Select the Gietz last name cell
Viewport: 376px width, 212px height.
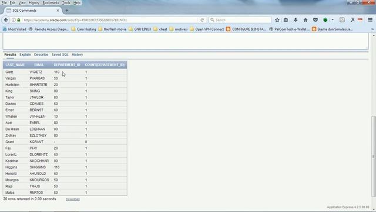(9, 72)
